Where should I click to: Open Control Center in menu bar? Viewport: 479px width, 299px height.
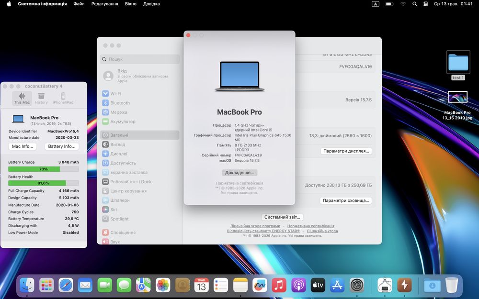click(425, 4)
